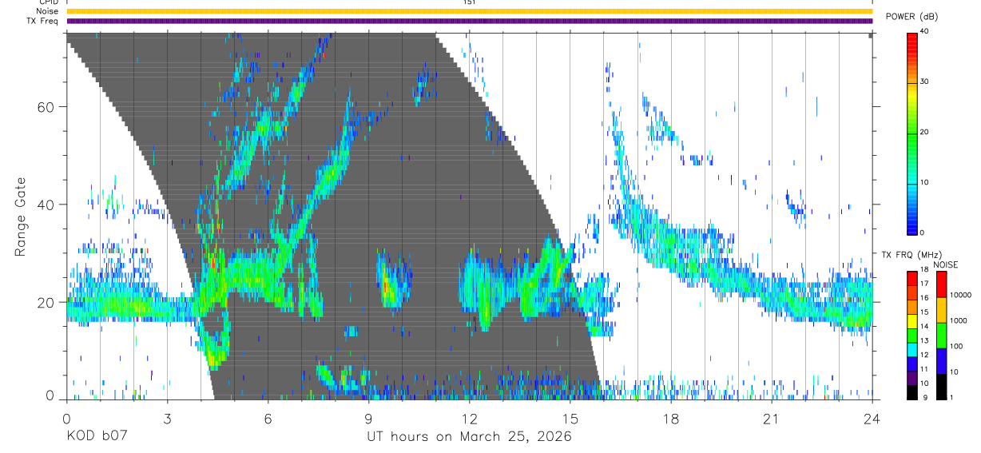Click the range gate axis label 40
This screenshot has width=981, height=453.
pos(46,205)
